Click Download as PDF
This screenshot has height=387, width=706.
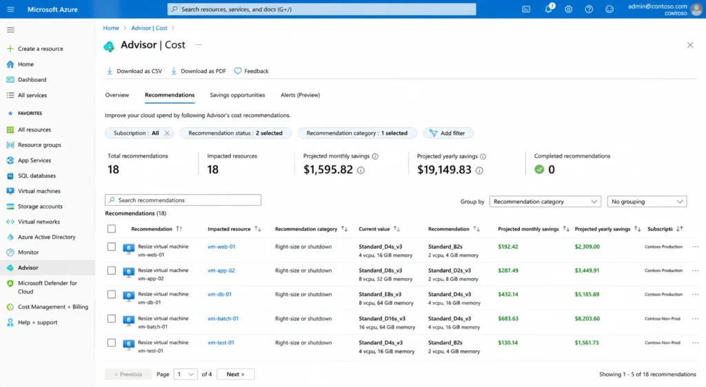(198, 71)
